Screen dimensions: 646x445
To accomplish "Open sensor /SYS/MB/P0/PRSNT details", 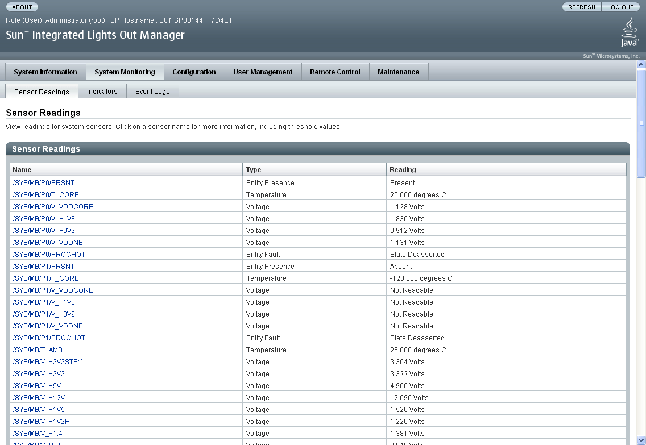I will (44, 183).
